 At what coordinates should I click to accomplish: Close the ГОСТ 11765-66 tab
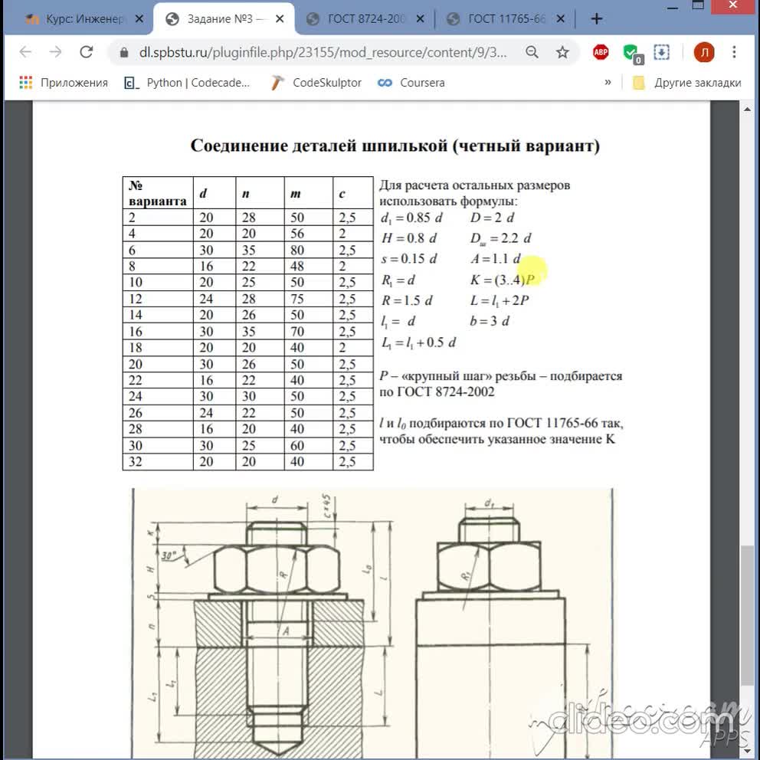click(x=560, y=19)
